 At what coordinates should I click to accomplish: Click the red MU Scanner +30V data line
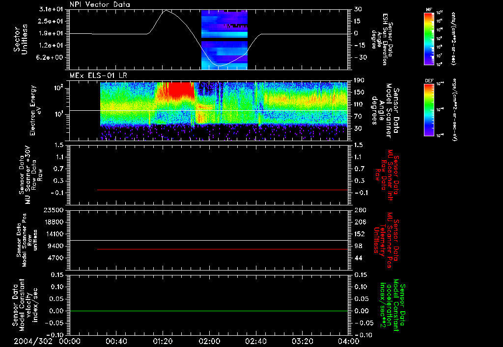point(223,190)
